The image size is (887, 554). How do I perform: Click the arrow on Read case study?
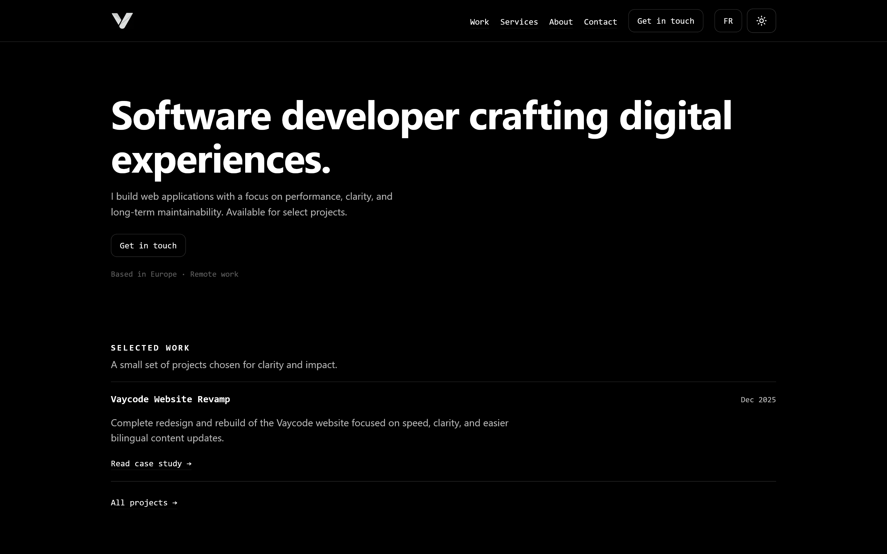[188, 464]
